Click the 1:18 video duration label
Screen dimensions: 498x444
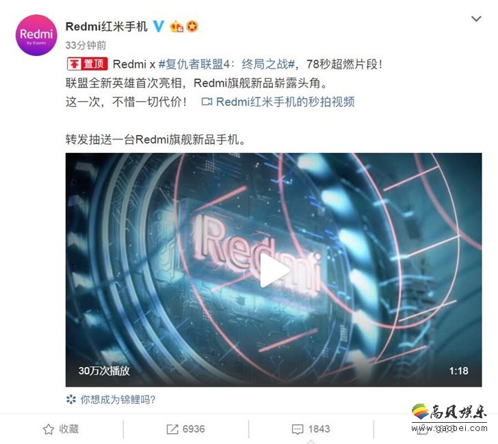pos(458,371)
